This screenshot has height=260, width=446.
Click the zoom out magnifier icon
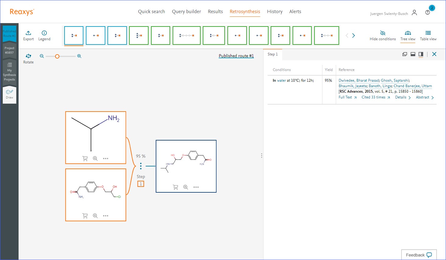[42, 56]
